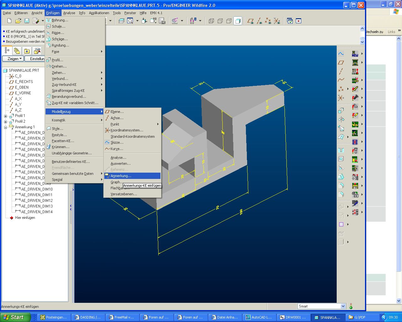Viewport: 402px width, 322px height.
Task: Switch to no-hidden display cube icon
Action: click(229, 21)
